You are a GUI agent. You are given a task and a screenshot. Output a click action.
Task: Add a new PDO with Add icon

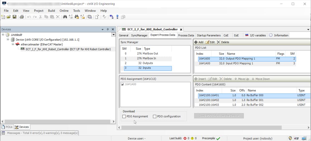[199, 42]
